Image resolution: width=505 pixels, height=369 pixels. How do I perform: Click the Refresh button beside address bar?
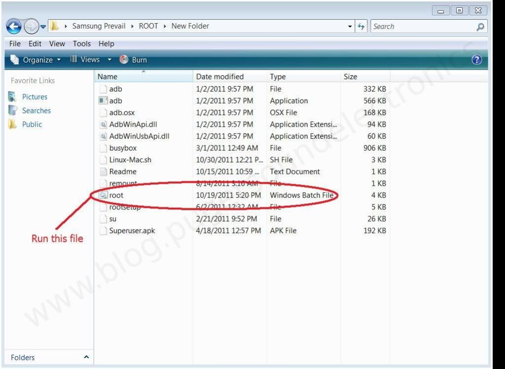click(361, 27)
